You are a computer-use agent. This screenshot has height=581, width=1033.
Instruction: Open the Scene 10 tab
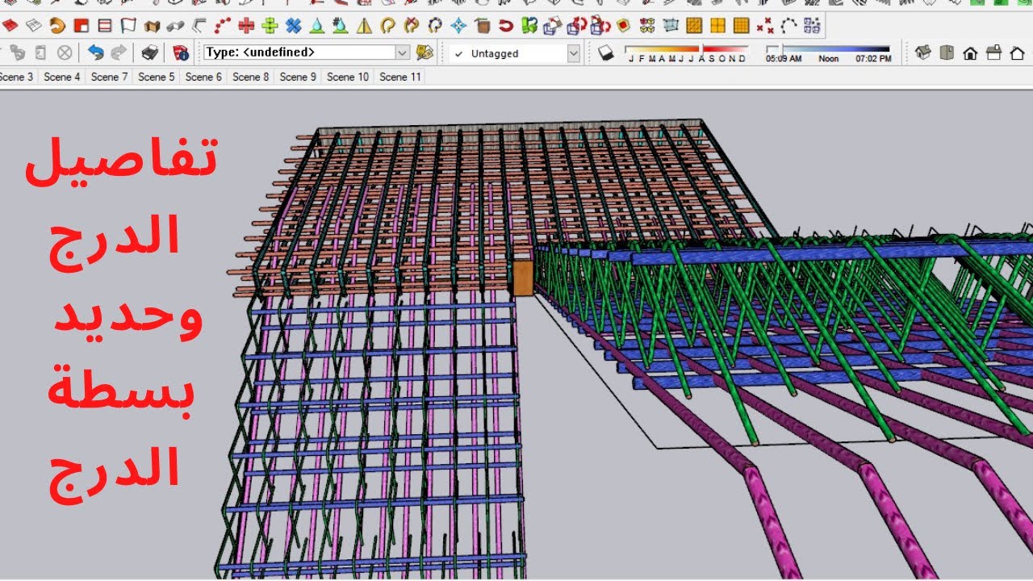coord(348,77)
